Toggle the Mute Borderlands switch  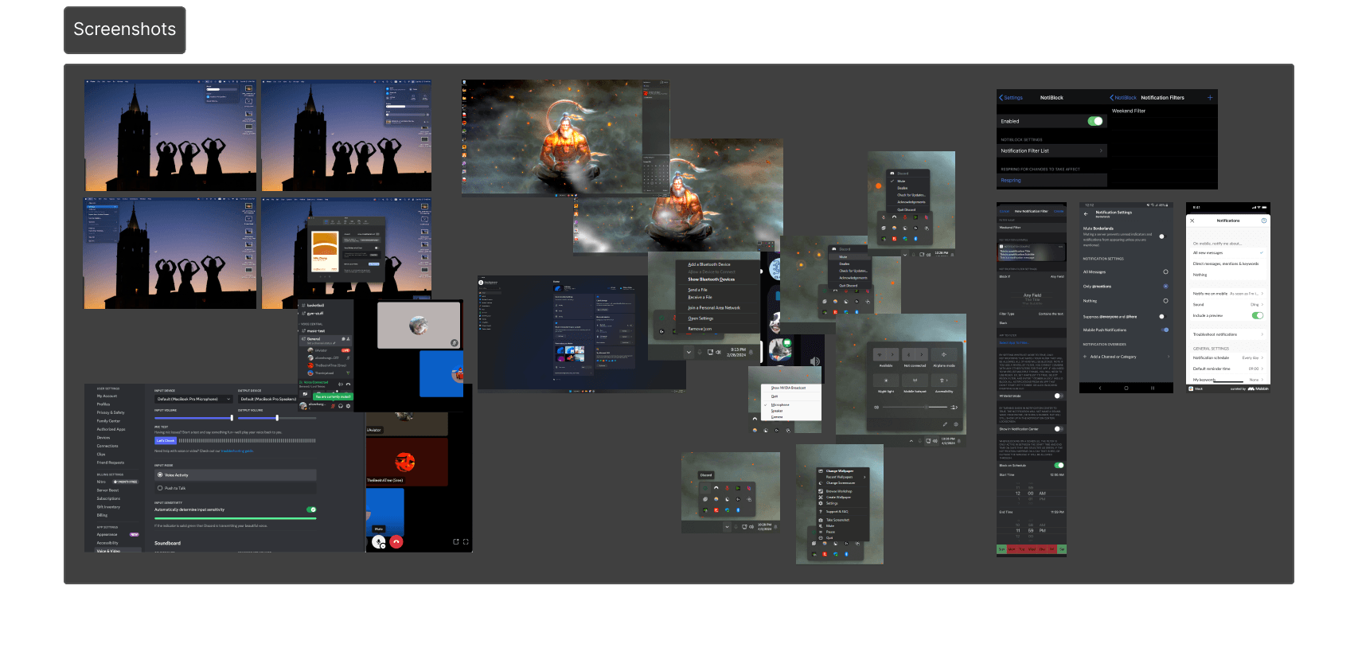click(x=1163, y=236)
